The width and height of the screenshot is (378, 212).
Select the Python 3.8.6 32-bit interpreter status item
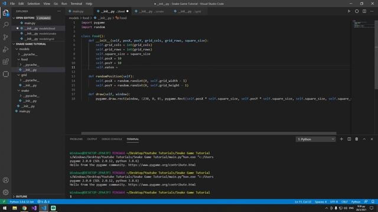point(22,201)
